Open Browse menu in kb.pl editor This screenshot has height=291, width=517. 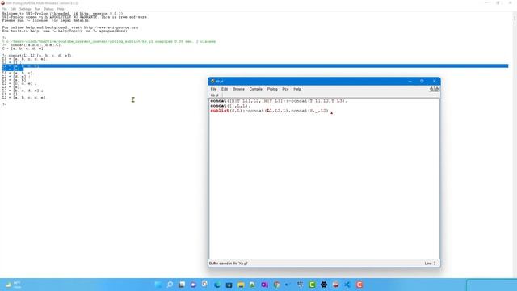pyautogui.click(x=238, y=89)
